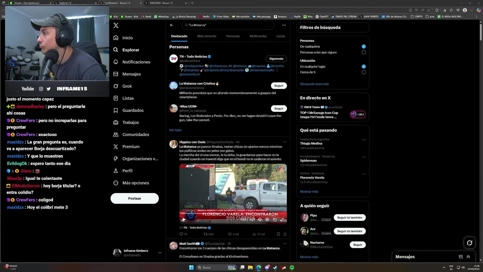Image resolution: width=483 pixels, height=272 pixels.
Task: Open the search options three-dot menu
Action: pos(284,25)
